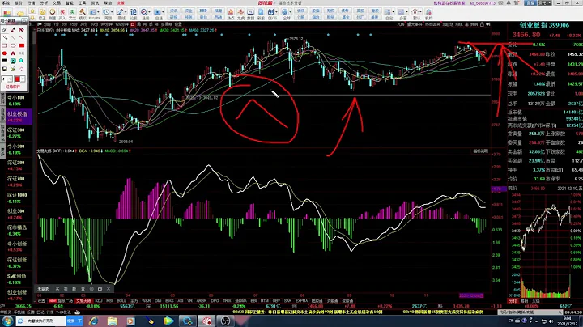Click the 买入 (buy) toolbar icon
Viewport: 583px width, 327px height.
[62, 14]
